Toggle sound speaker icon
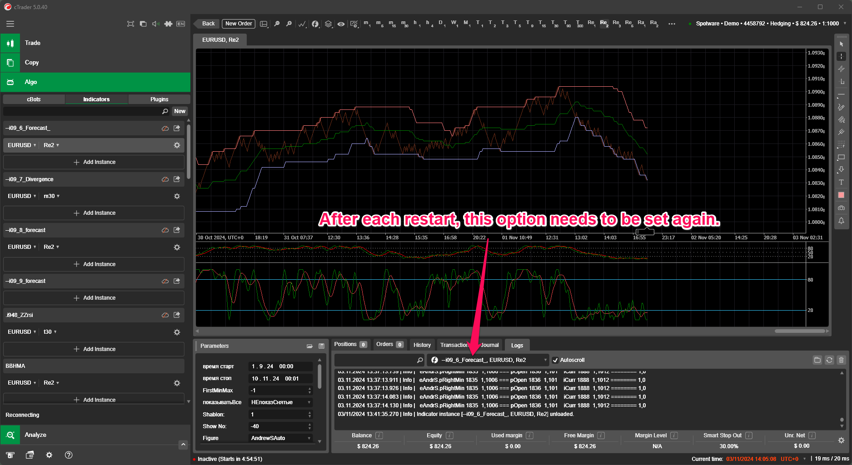The width and height of the screenshot is (852, 465). tap(155, 24)
